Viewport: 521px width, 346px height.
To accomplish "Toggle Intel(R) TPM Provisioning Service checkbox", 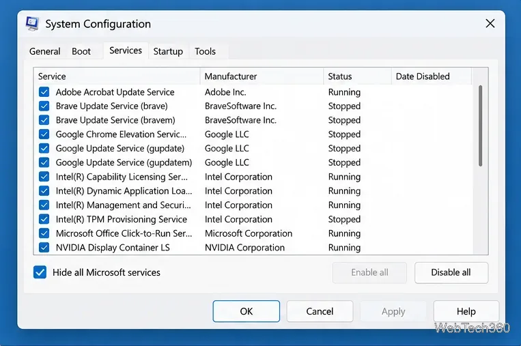I will coord(44,219).
